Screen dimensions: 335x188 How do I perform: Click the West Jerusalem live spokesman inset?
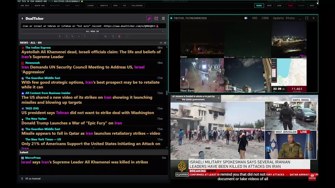(291, 145)
